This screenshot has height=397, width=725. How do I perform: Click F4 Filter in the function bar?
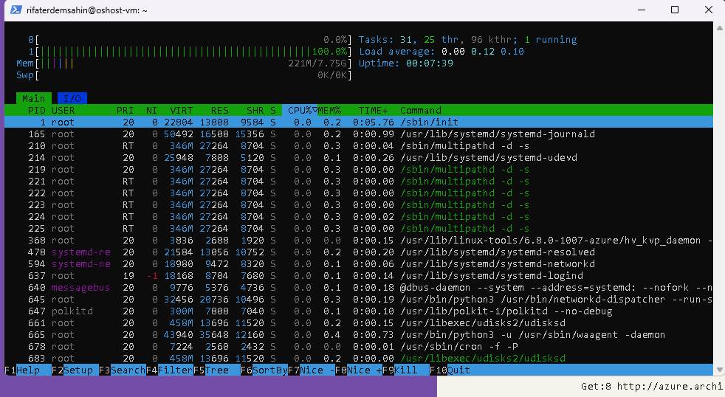pyautogui.click(x=170, y=370)
